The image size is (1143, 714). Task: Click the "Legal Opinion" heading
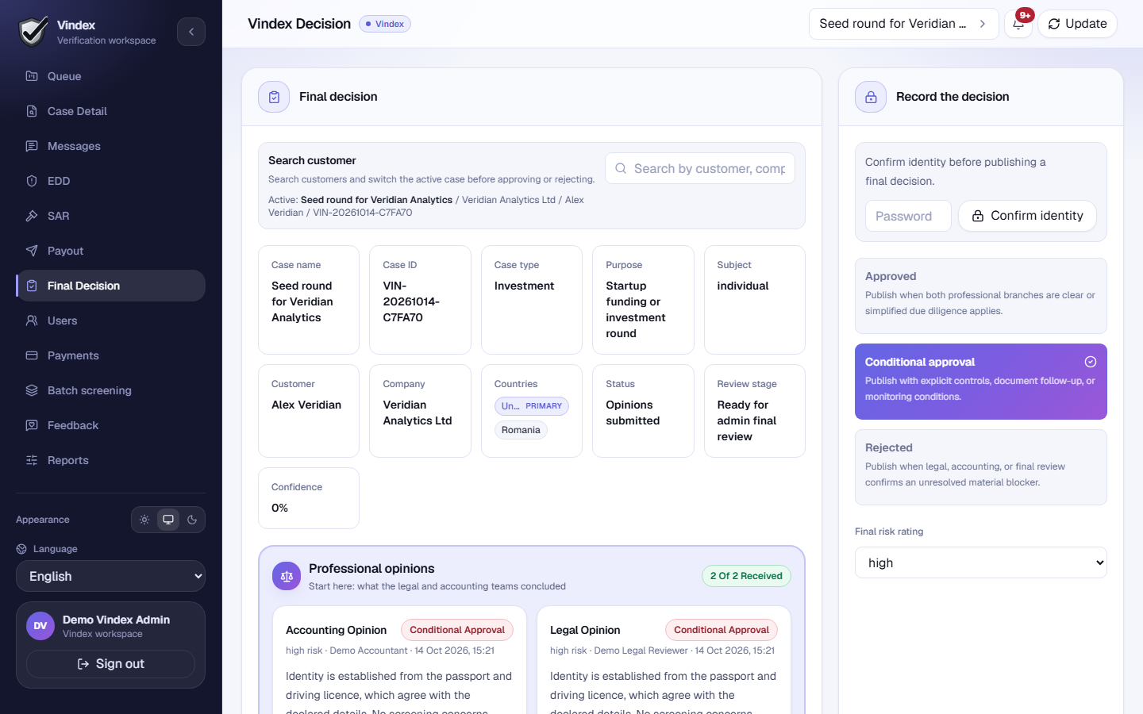(x=585, y=630)
